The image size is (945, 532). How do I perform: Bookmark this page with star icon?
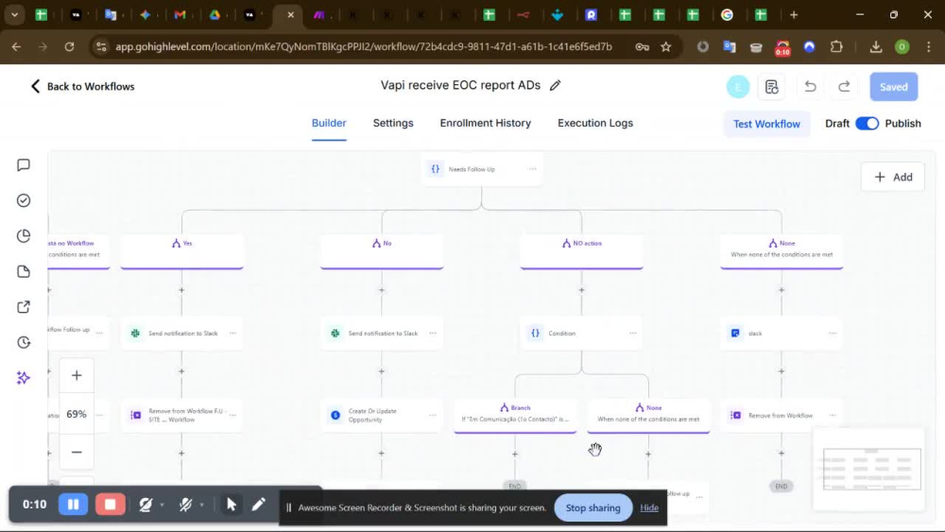tap(666, 47)
